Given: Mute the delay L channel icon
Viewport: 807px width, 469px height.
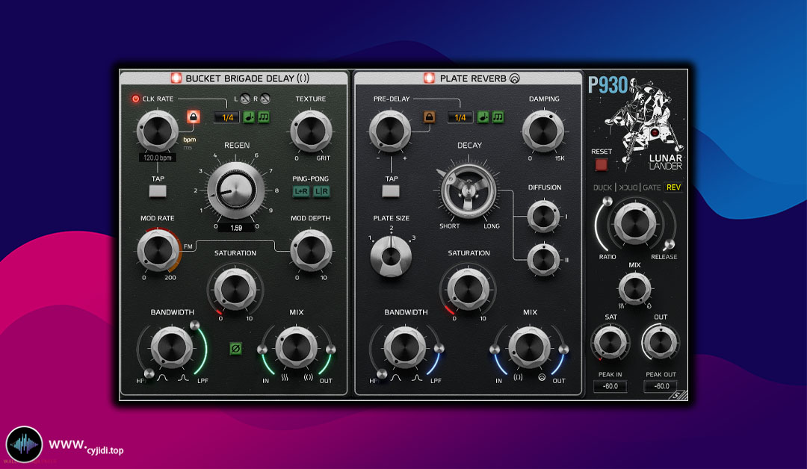Looking at the screenshot, I should point(246,99).
